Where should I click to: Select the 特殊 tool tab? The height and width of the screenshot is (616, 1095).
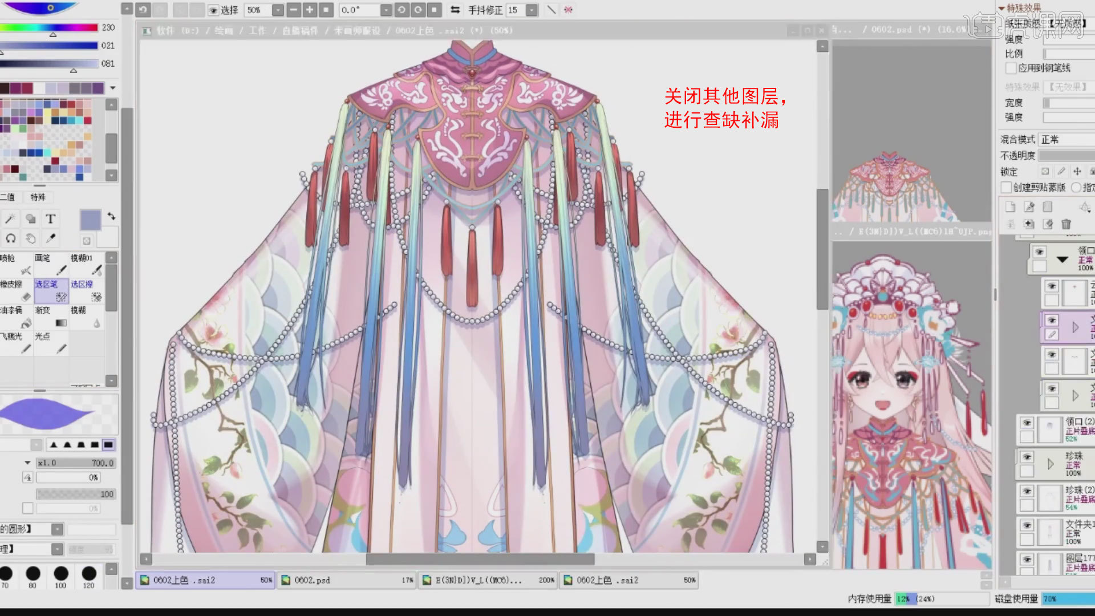[38, 197]
